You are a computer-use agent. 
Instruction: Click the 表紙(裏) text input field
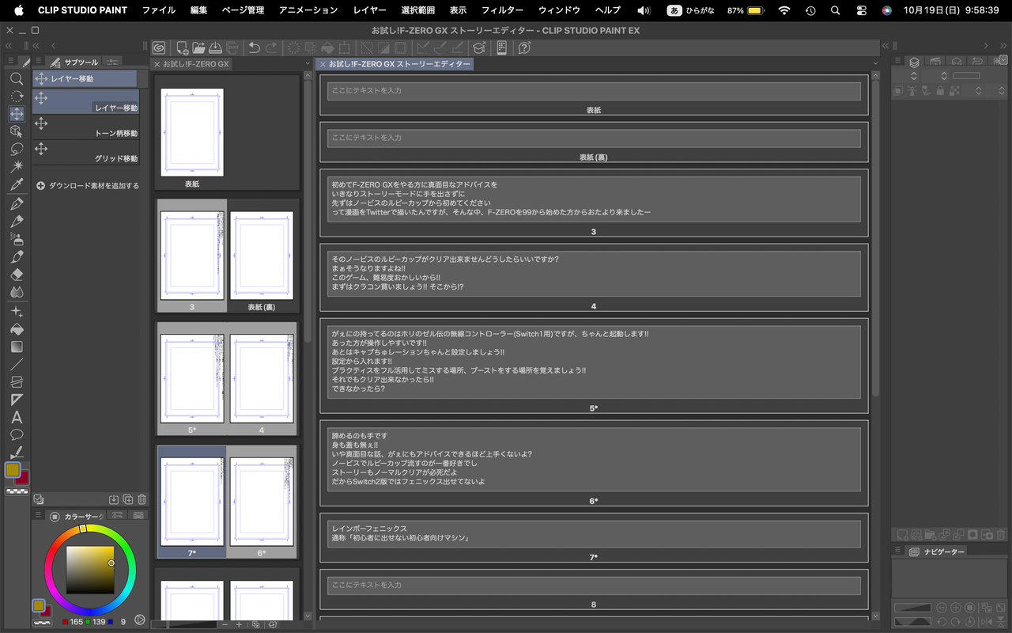(x=594, y=138)
